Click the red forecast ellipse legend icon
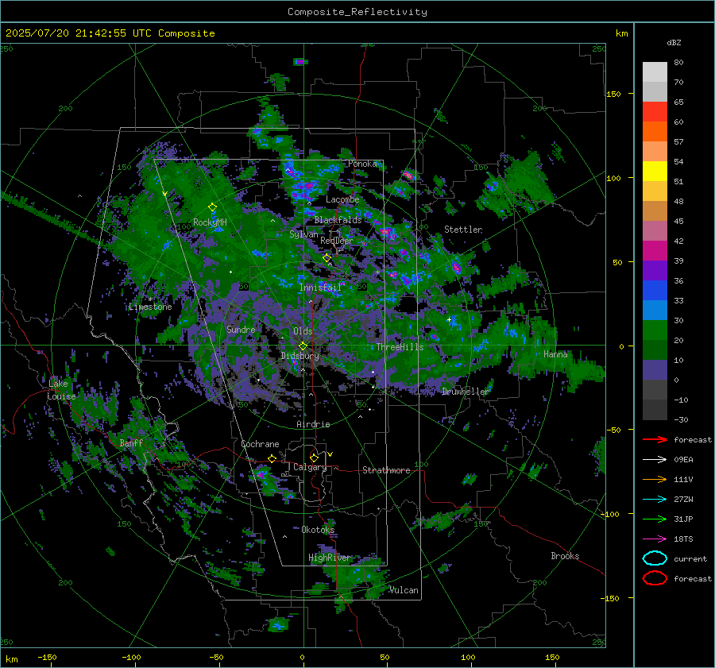Viewport: 715px width, 668px height. click(655, 578)
